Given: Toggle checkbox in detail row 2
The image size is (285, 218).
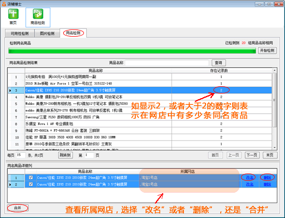Looking at the screenshot, I should 31,184.
